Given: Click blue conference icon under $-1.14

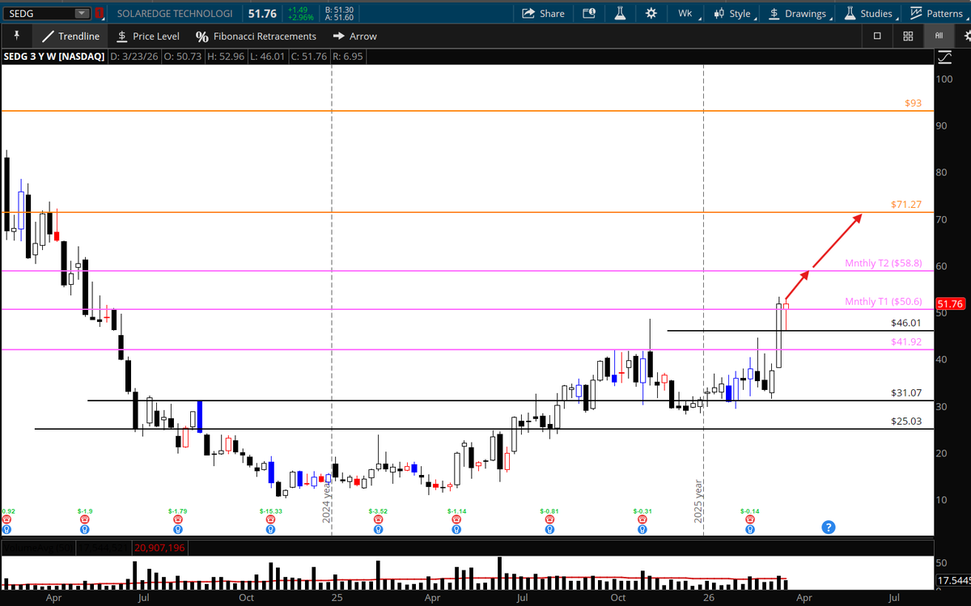Looking at the screenshot, I should coord(457,529).
